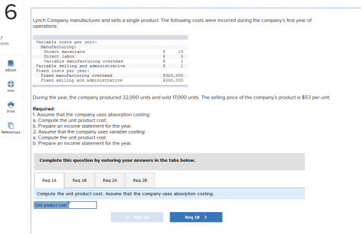Click the Unit product cost label cell
Viewport: 361px width, 234px height.
51,205
